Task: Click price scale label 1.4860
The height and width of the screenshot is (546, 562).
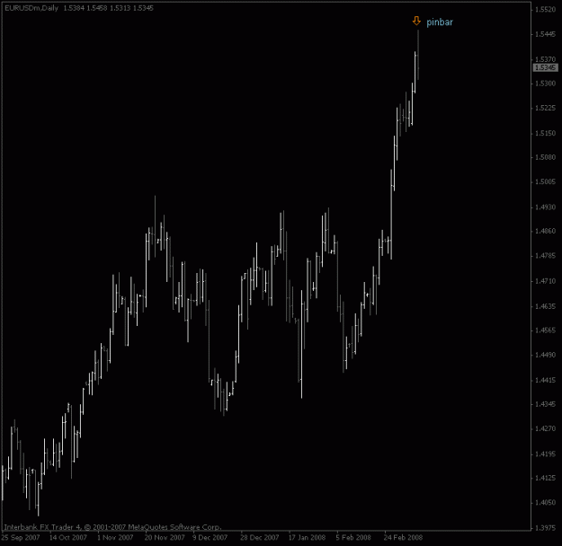Action: 545,232
